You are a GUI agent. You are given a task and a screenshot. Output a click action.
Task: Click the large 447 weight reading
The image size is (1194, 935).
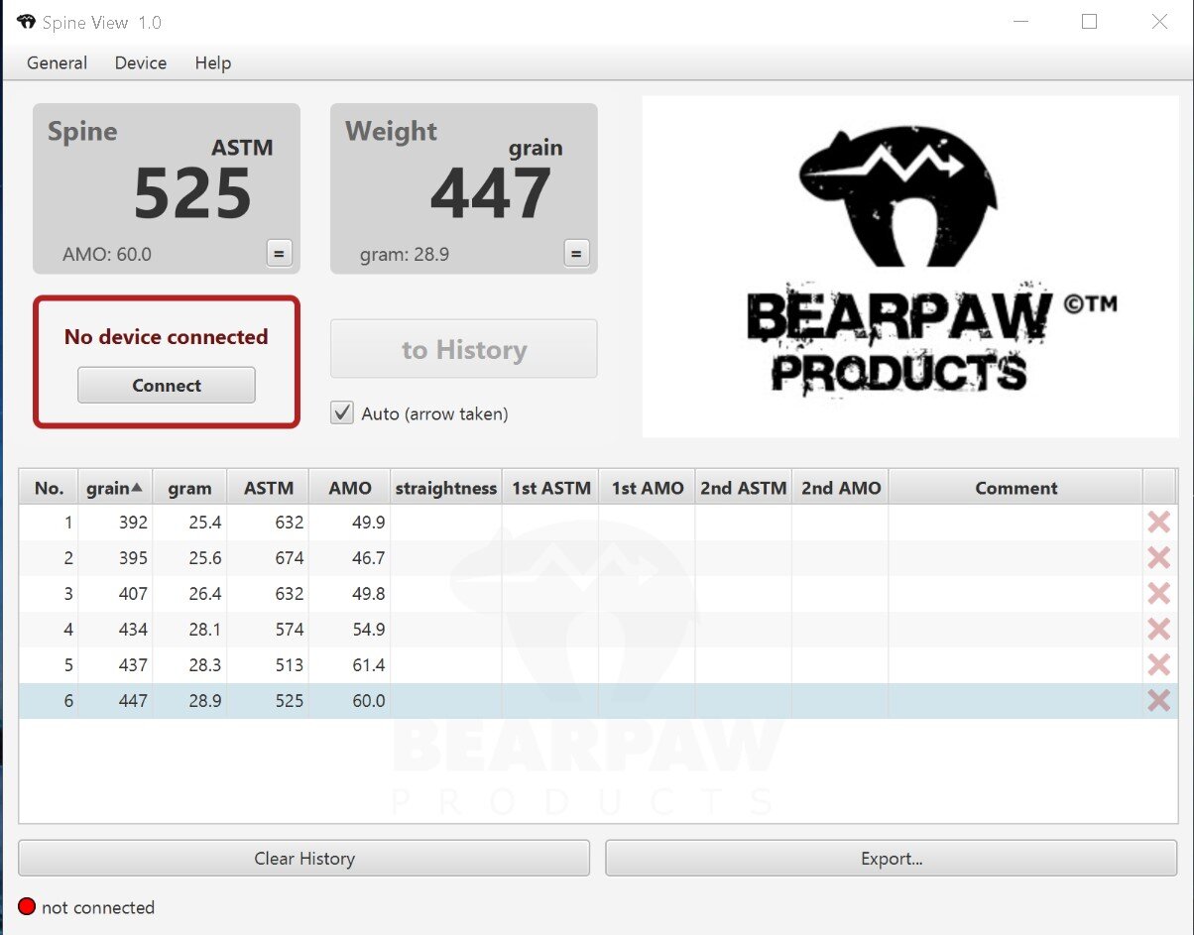[491, 194]
